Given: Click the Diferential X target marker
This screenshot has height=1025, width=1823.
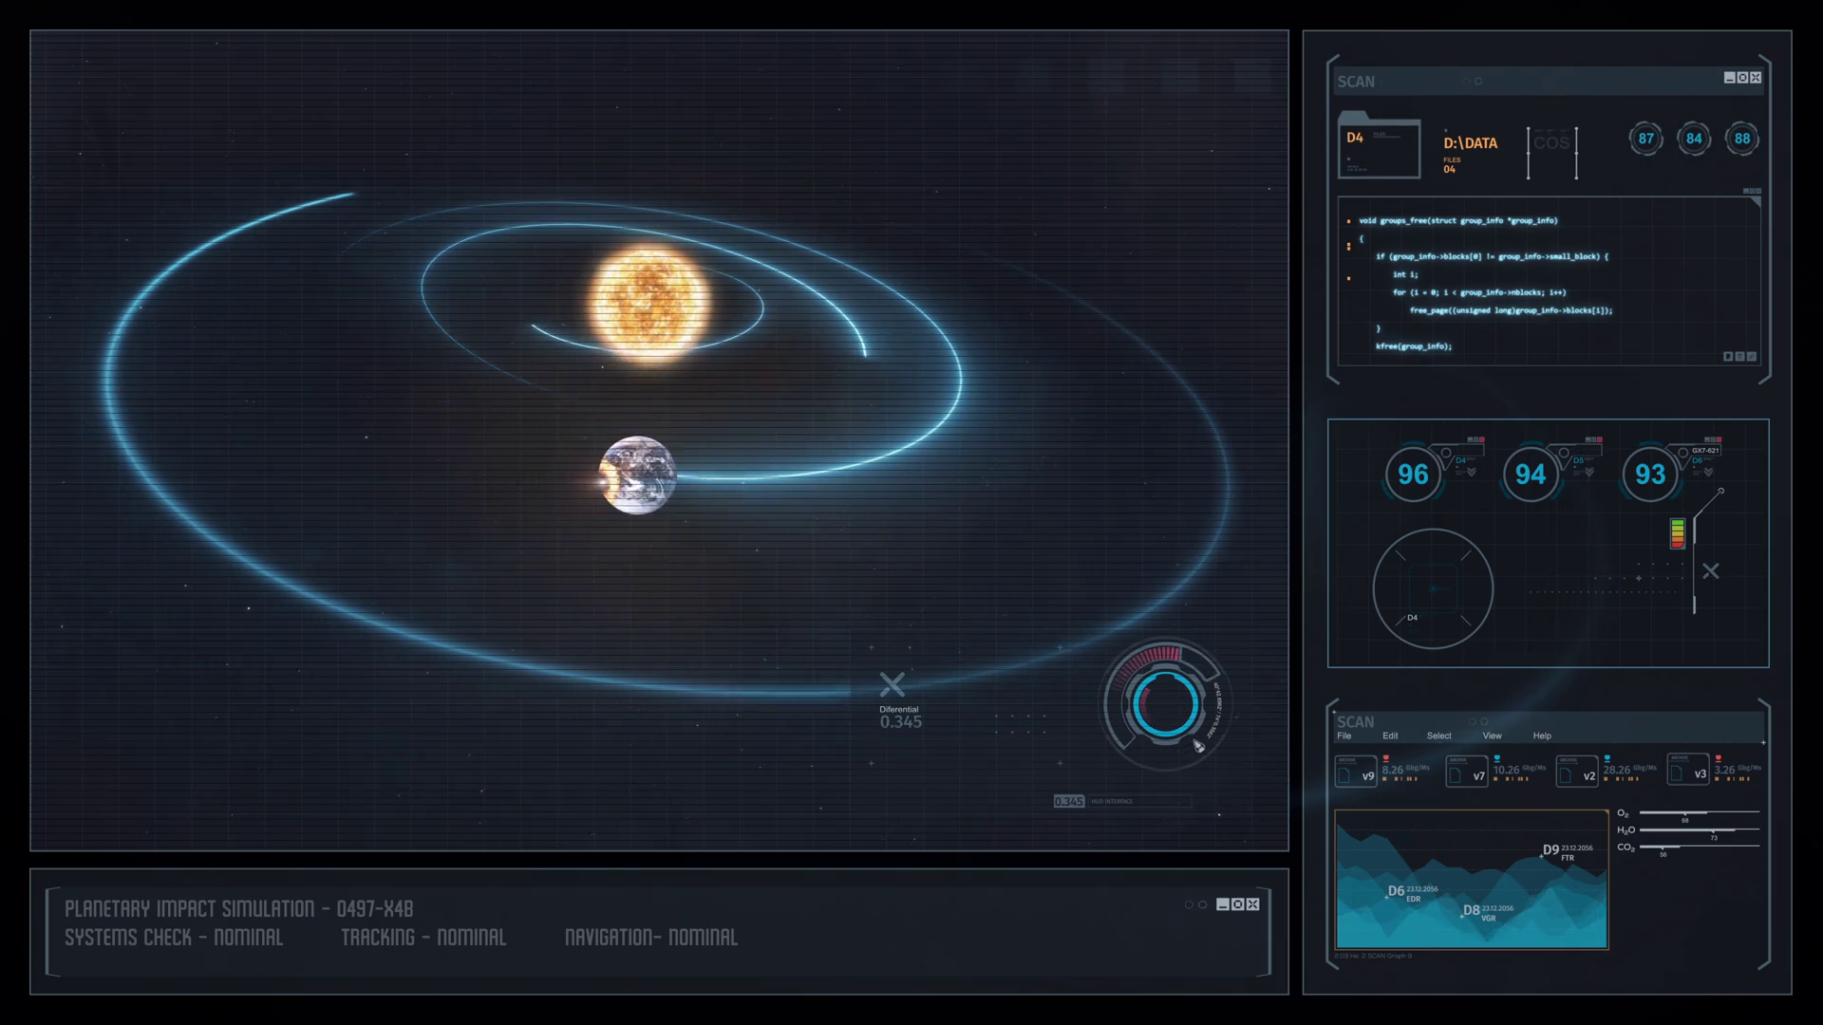Looking at the screenshot, I should click(892, 684).
